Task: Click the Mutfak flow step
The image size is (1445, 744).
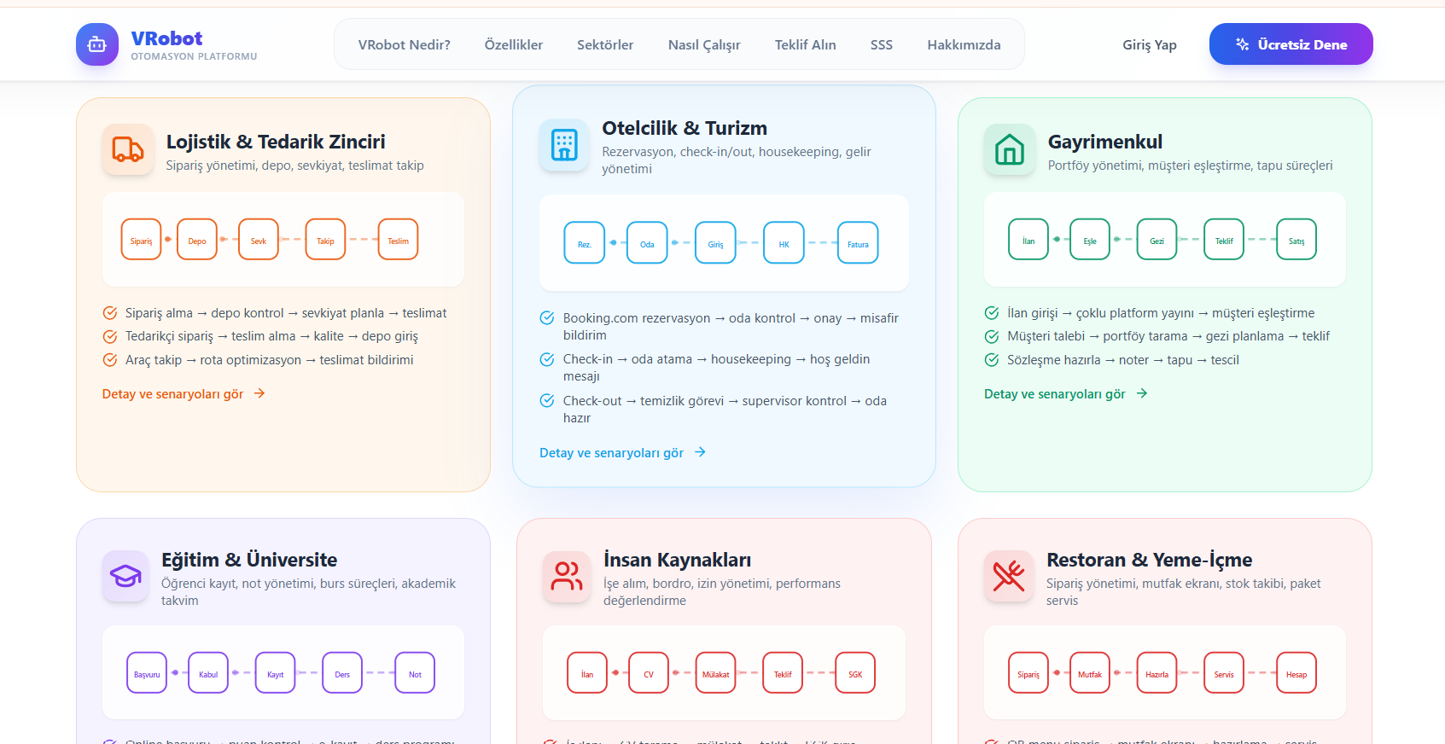Action: tap(1090, 673)
